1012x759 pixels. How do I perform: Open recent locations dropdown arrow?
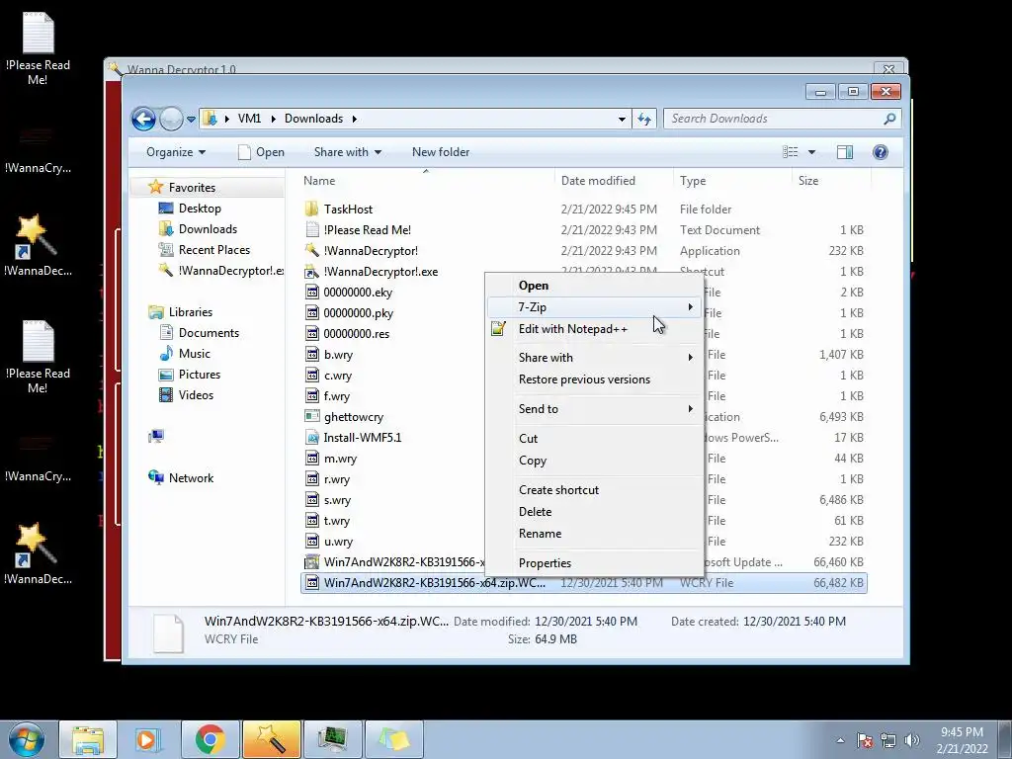191,120
